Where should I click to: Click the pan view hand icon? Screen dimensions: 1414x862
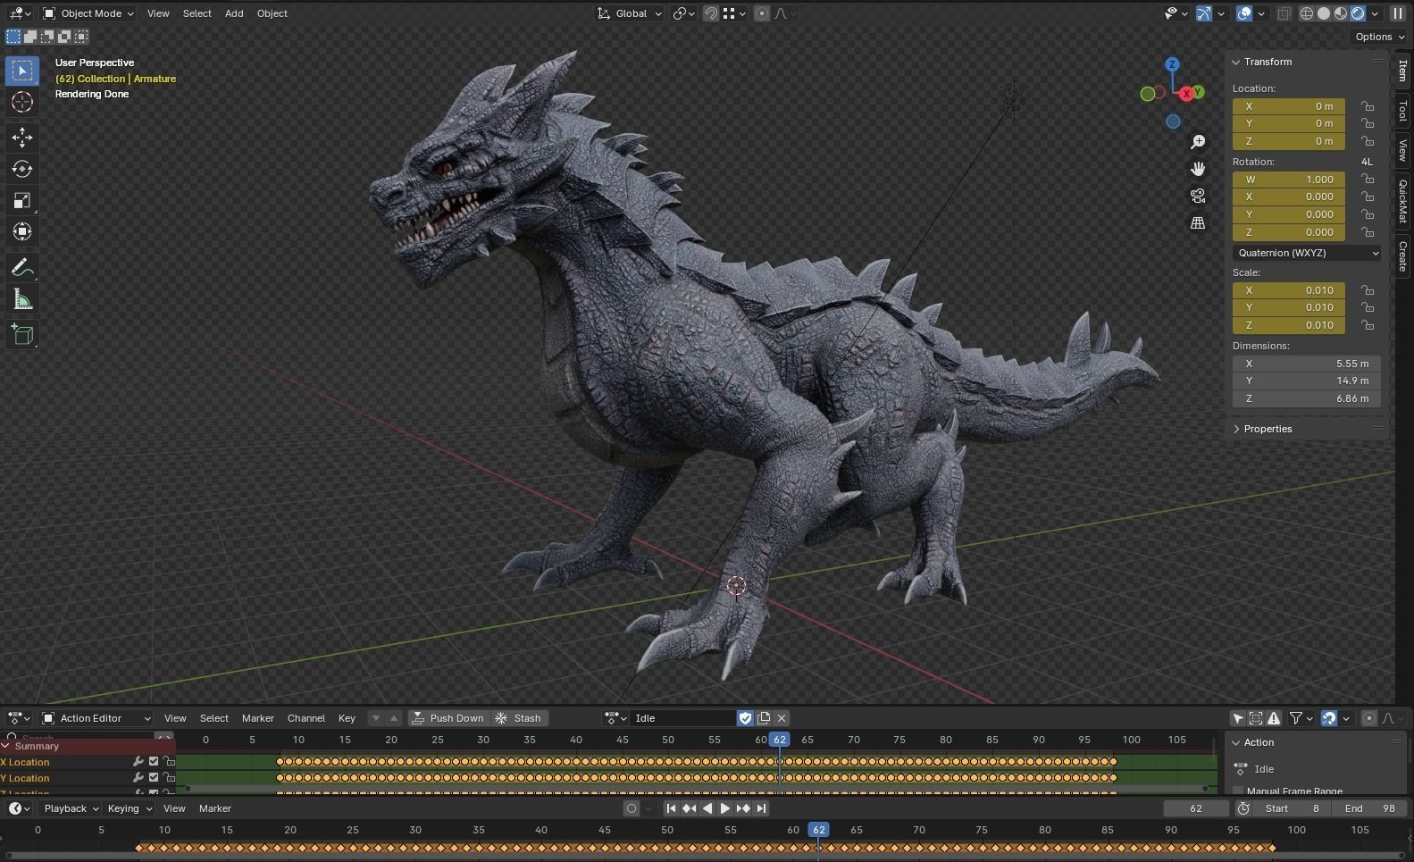pos(1198,169)
